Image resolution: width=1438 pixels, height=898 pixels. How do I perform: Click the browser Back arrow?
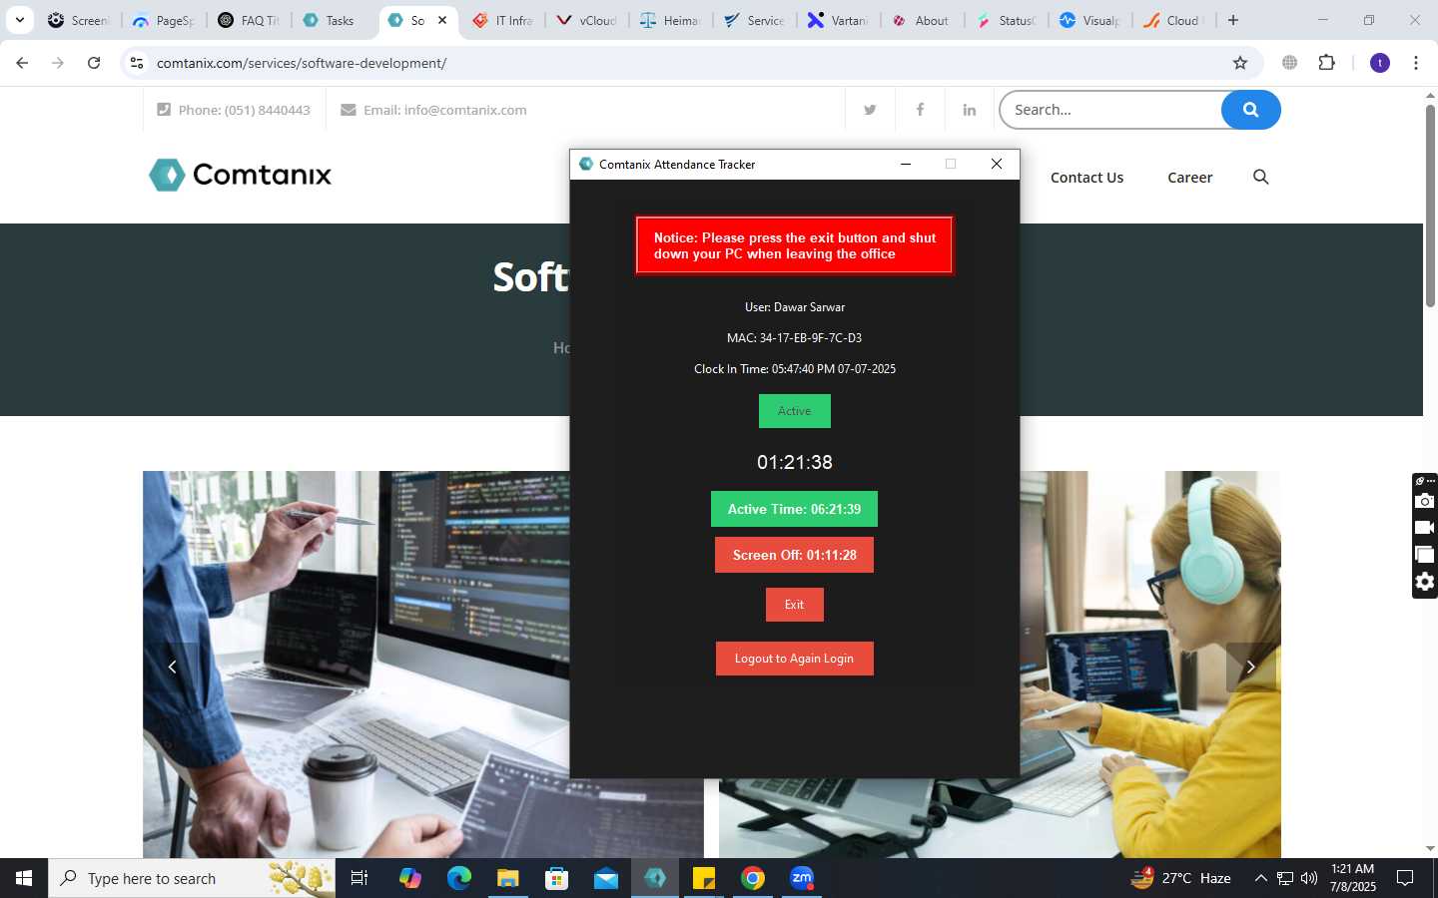[22, 63]
